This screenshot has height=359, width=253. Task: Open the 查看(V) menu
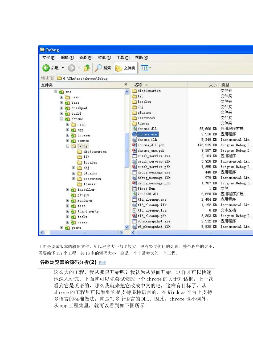click(x=86, y=57)
